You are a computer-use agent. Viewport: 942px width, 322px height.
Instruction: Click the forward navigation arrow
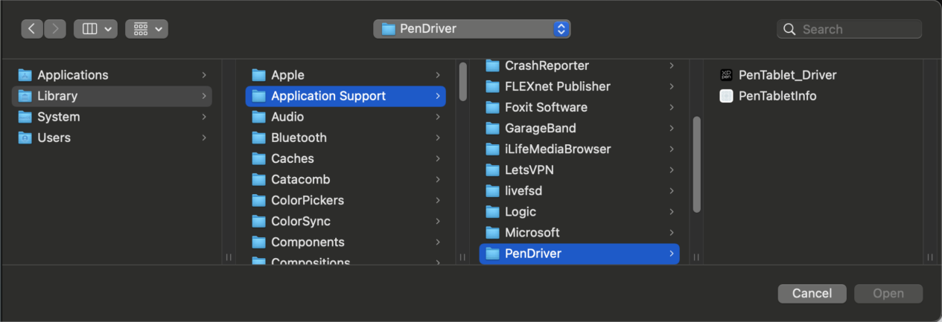(55, 29)
